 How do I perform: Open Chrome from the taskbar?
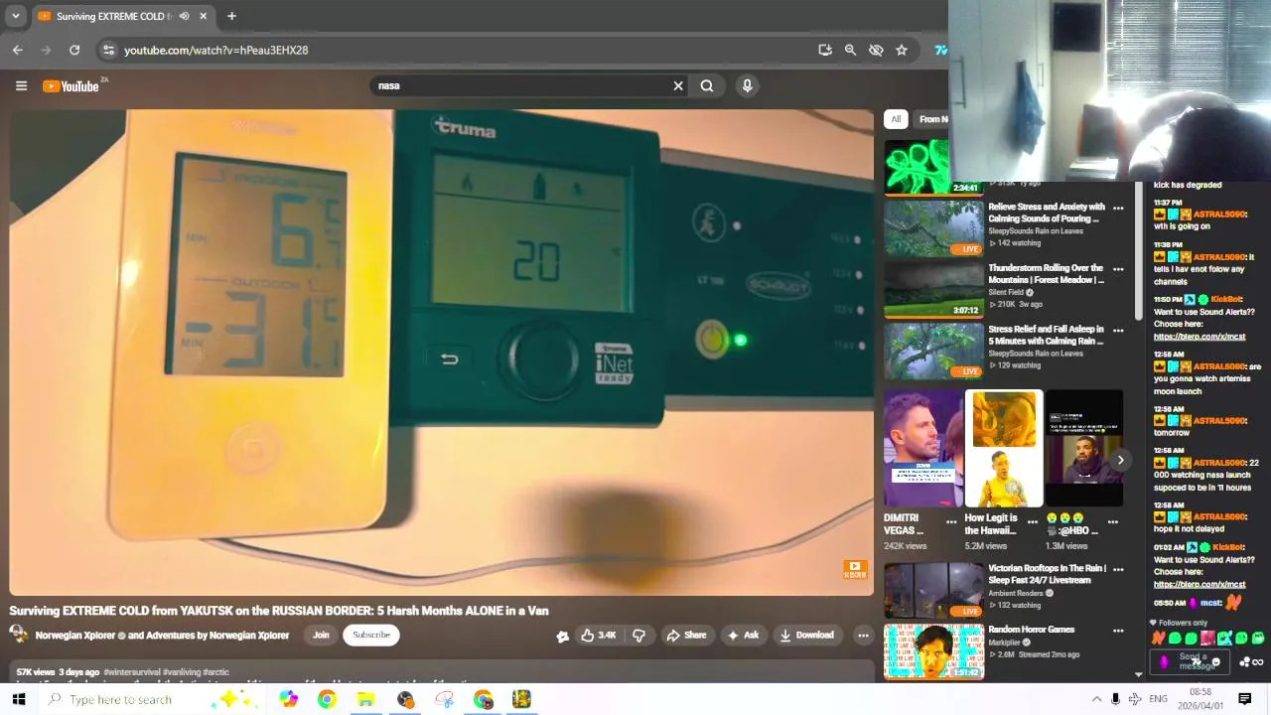(327, 699)
